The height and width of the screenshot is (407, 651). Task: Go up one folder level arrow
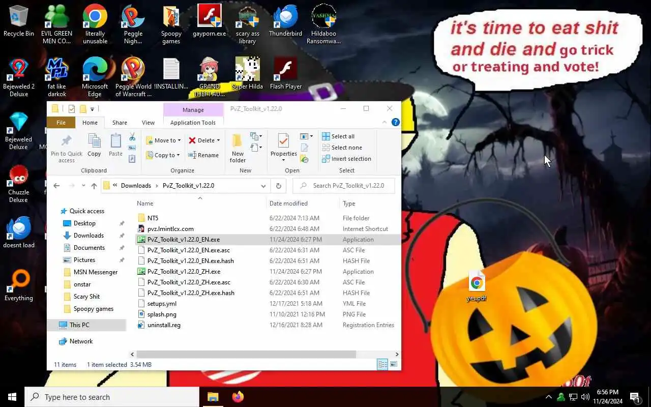[94, 186]
